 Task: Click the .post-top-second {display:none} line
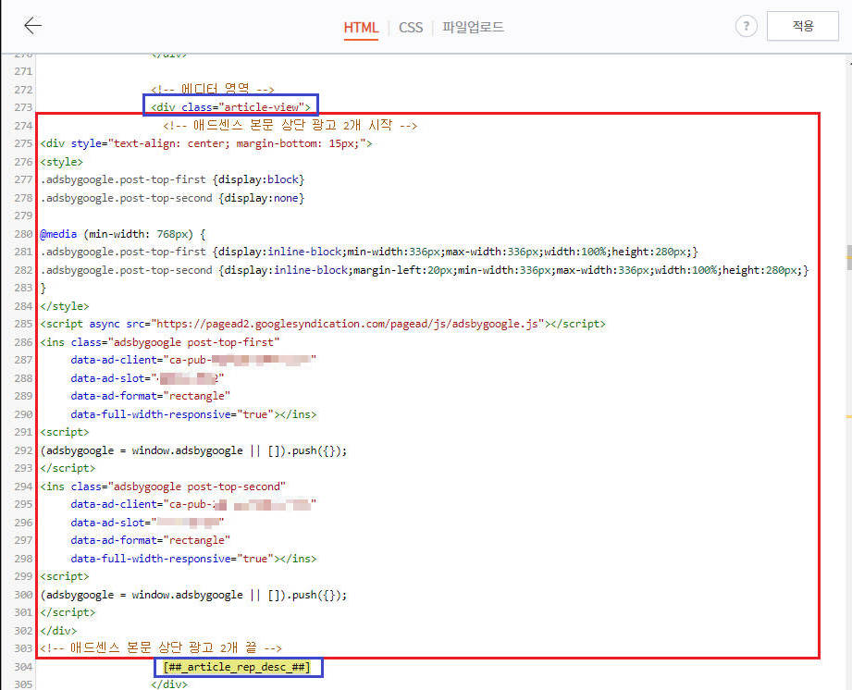[172, 198]
